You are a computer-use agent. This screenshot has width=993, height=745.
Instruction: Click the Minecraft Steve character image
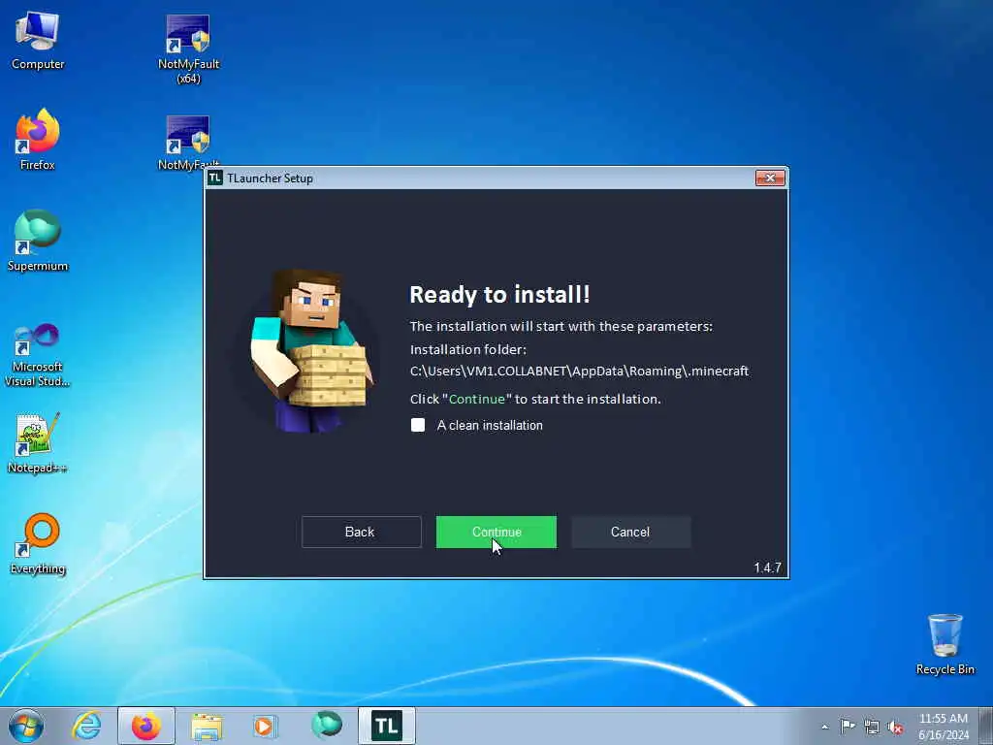(x=310, y=351)
